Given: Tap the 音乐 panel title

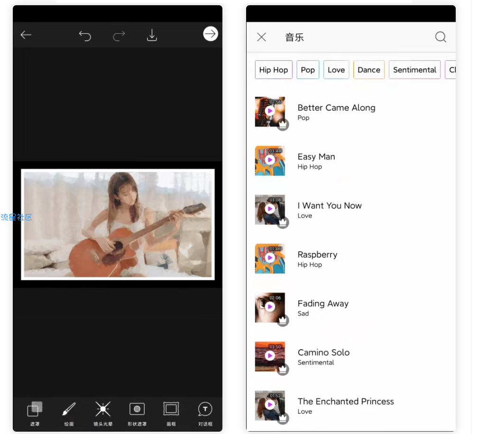Looking at the screenshot, I should [x=294, y=37].
